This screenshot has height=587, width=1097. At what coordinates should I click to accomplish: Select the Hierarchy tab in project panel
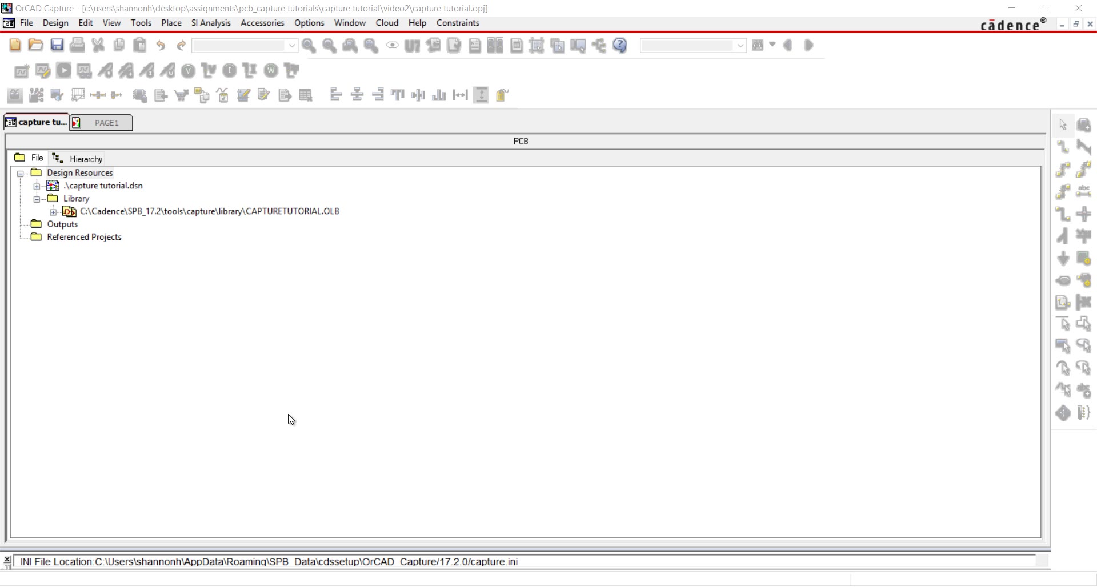click(78, 159)
